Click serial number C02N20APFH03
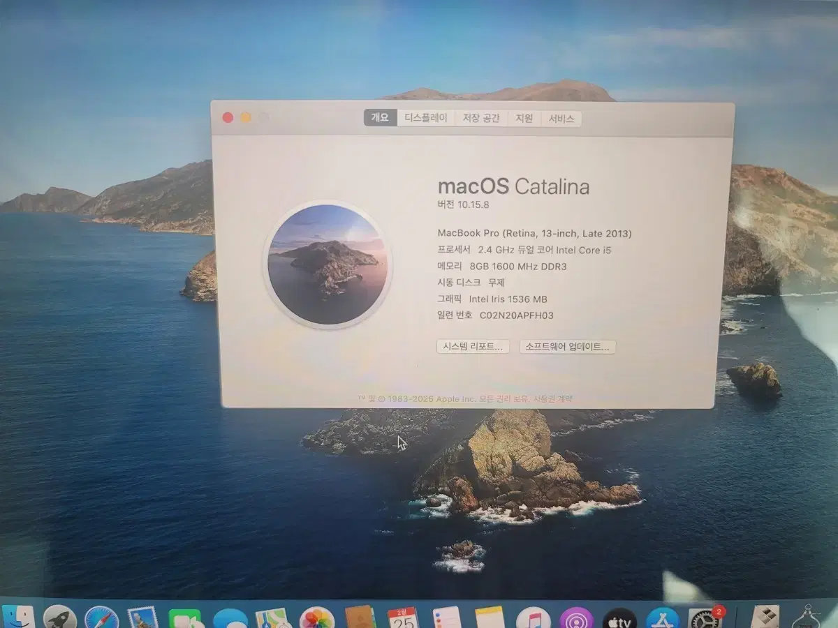The image size is (838, 628). (x=517, y=315)
